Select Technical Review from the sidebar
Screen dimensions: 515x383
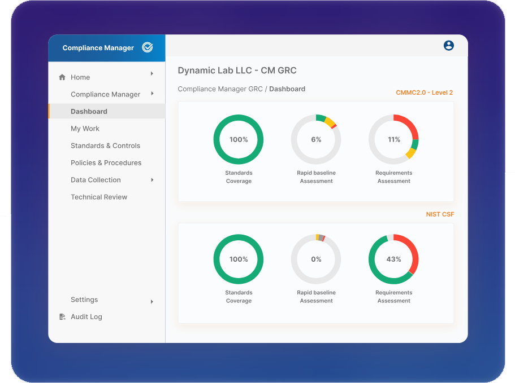[x=99, y=197]
